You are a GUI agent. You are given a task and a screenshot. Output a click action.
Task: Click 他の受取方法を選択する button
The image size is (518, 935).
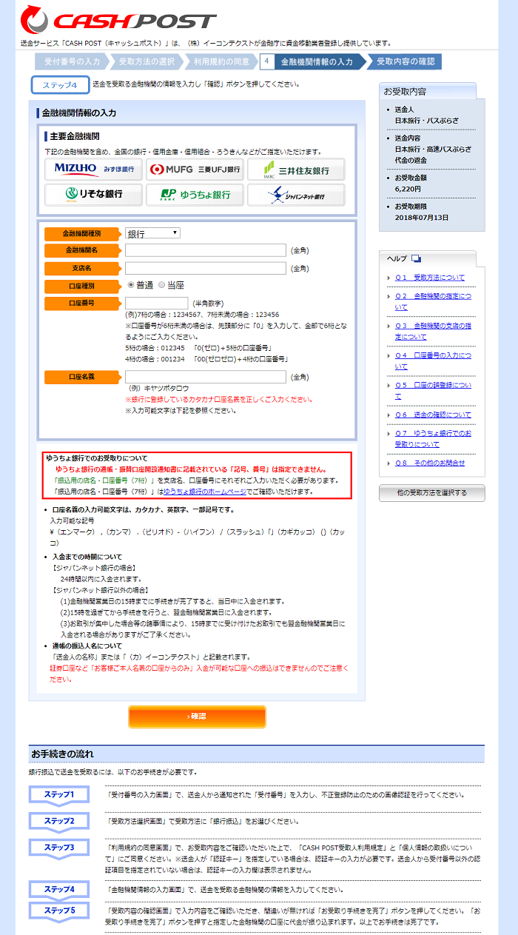(x=431, y=492)
